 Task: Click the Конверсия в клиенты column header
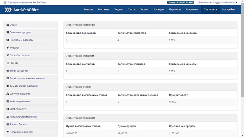[x=183, y=64]
